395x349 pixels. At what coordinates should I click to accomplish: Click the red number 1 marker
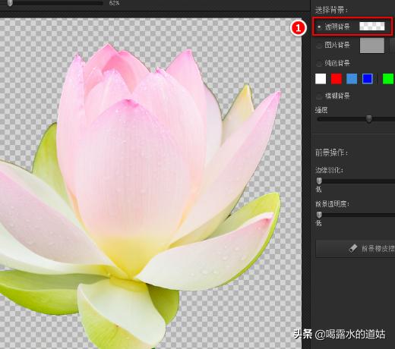click(x=298, y=28)
